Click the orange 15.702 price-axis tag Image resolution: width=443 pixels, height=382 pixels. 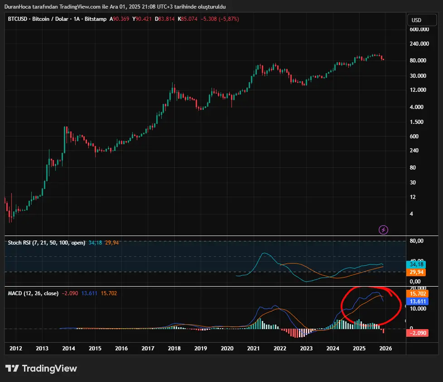pyautogui.click(x=417, y=293)
